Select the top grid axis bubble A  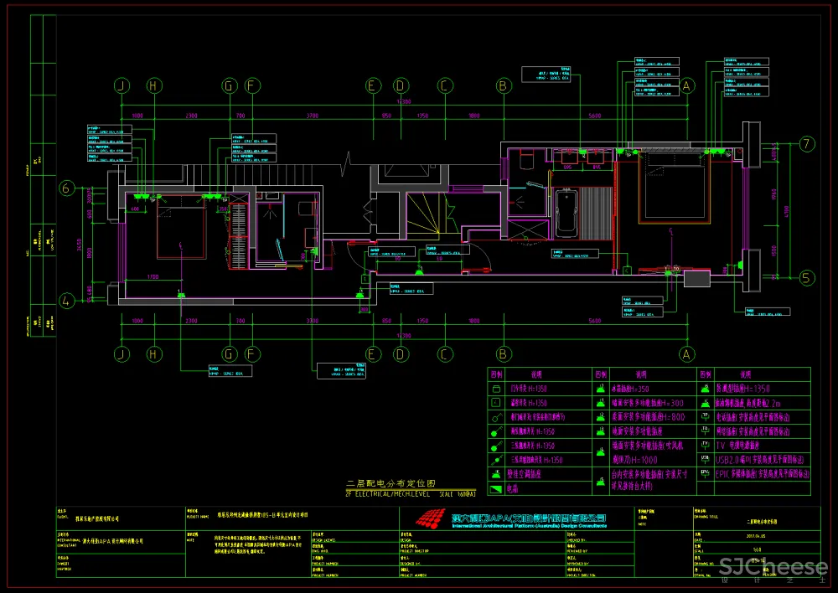click(687, 85)
